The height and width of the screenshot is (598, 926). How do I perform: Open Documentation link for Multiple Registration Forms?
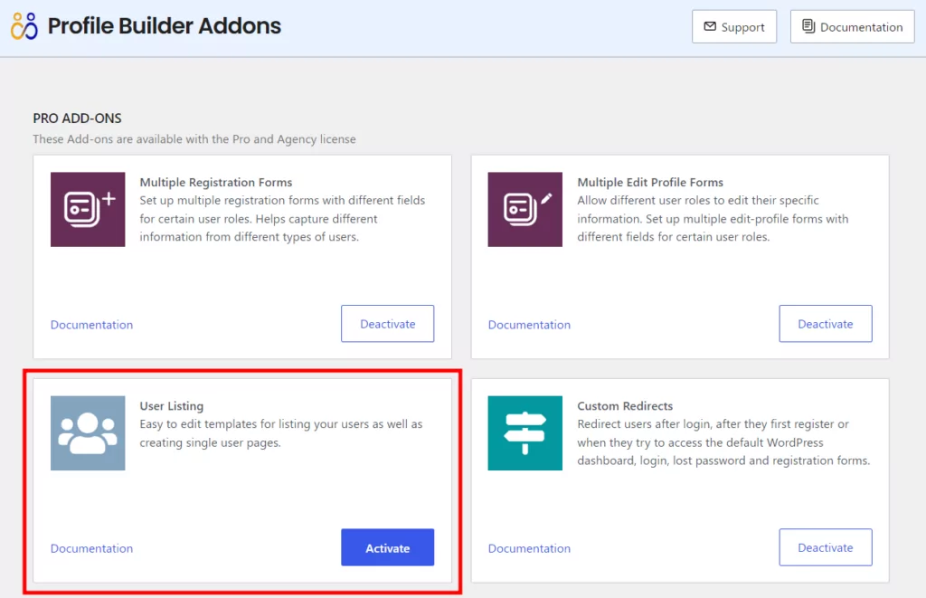(x=91, y=325)
